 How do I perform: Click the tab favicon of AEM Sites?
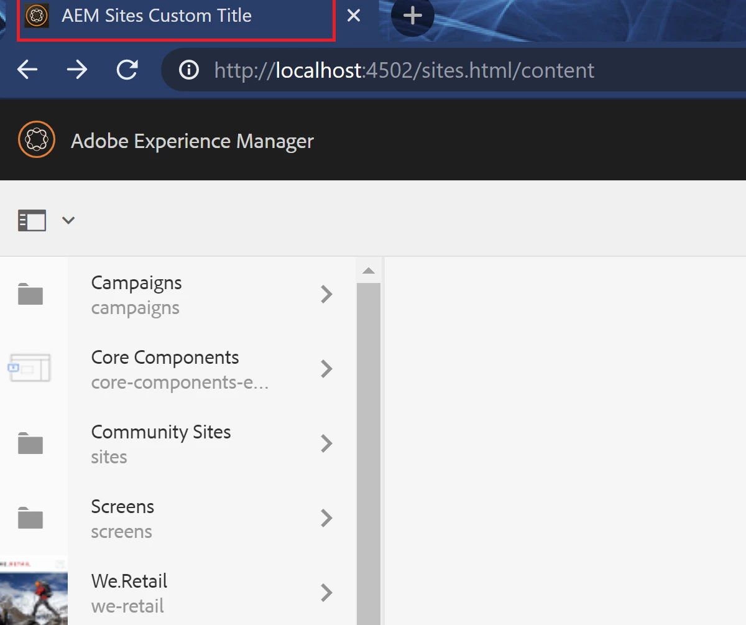(37, 16)
